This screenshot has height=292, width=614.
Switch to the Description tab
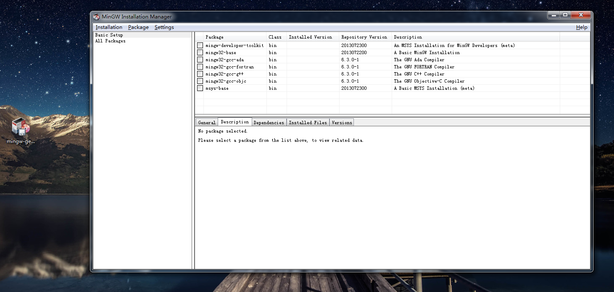[235, 122]
